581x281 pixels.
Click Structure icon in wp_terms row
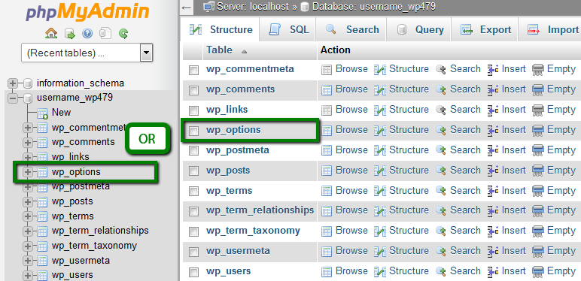pyautogui.click(x=380, y=191)
